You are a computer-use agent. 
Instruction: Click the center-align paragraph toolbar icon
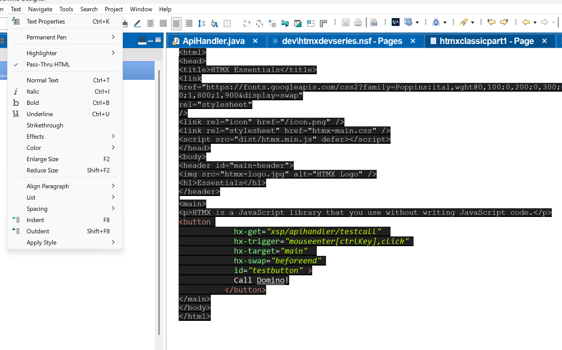[x=150, y=24]
